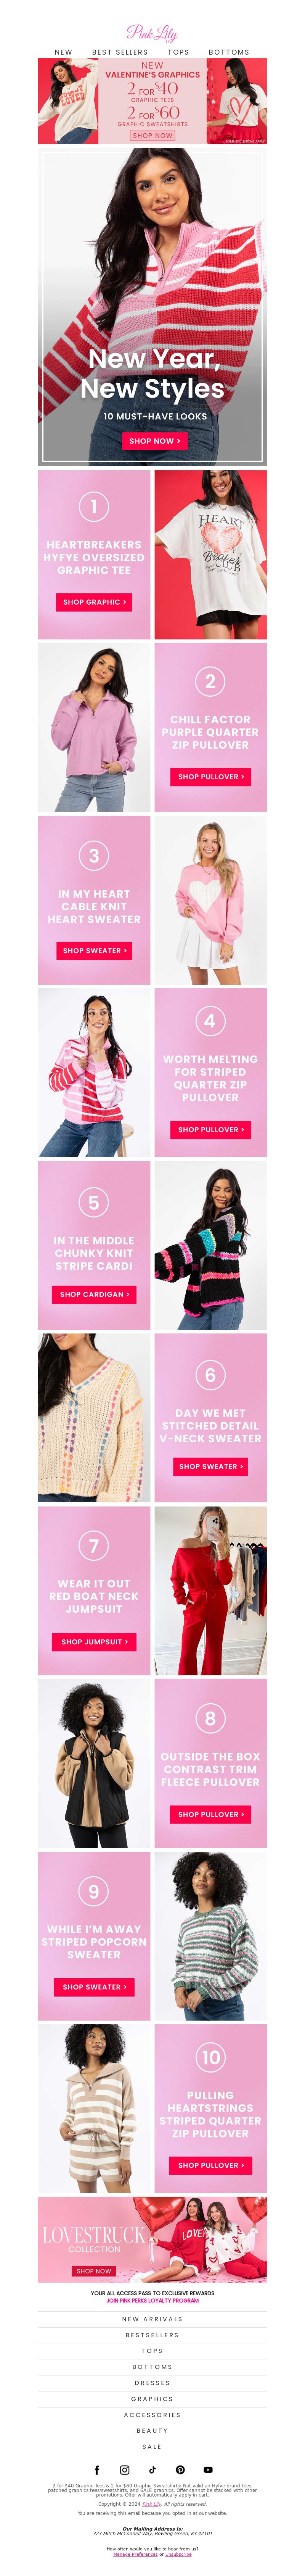305x2576 pixels.
Task: Open the red boat neck jumpsuit photo
Action: tap(210, 1591)
